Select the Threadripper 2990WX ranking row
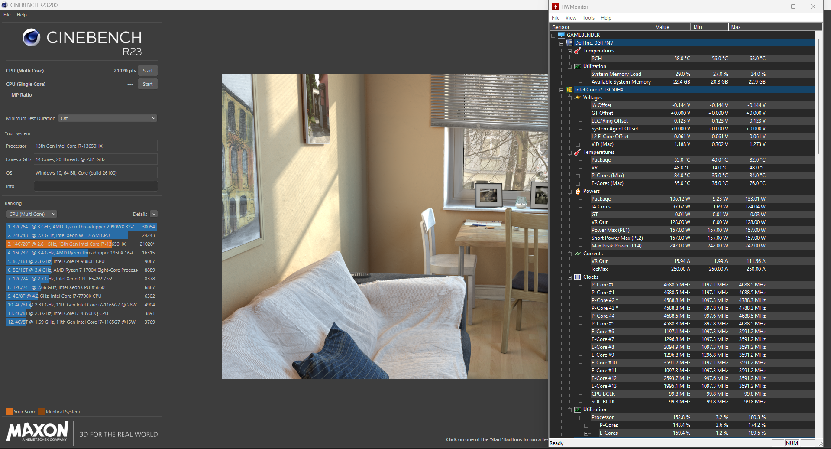Screen dimensions: 831x449 pos(81,227)
